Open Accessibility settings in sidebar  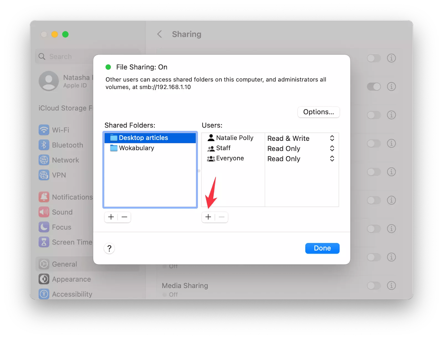tap(44, 294)
